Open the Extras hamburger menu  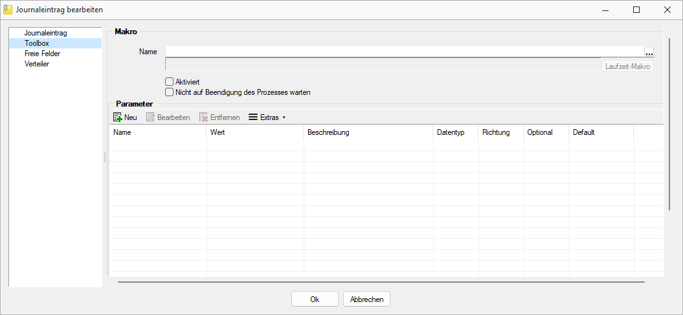pyautogui.click(x=267, y=117)
